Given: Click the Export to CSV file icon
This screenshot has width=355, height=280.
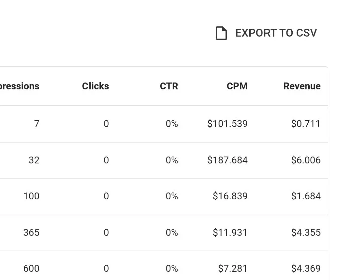Looking at the screenshot, I should point(221,33).
